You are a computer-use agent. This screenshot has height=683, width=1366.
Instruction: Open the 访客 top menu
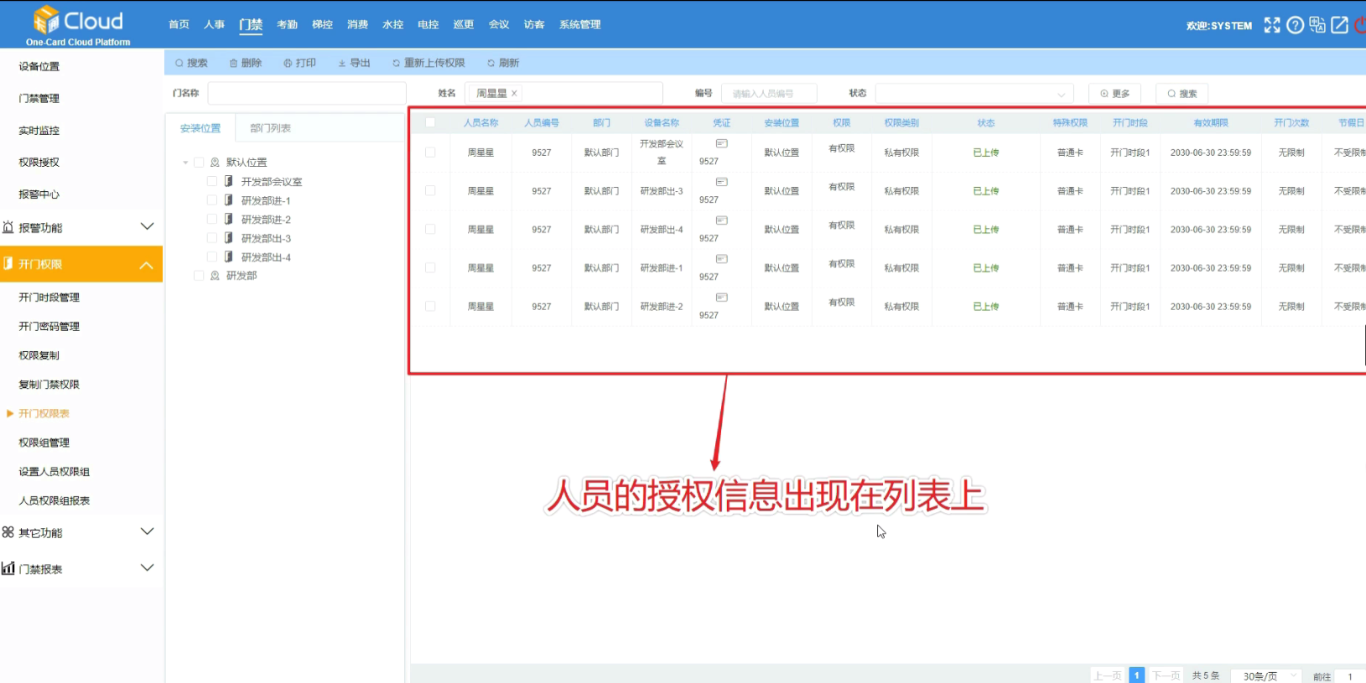click(534, 24)
